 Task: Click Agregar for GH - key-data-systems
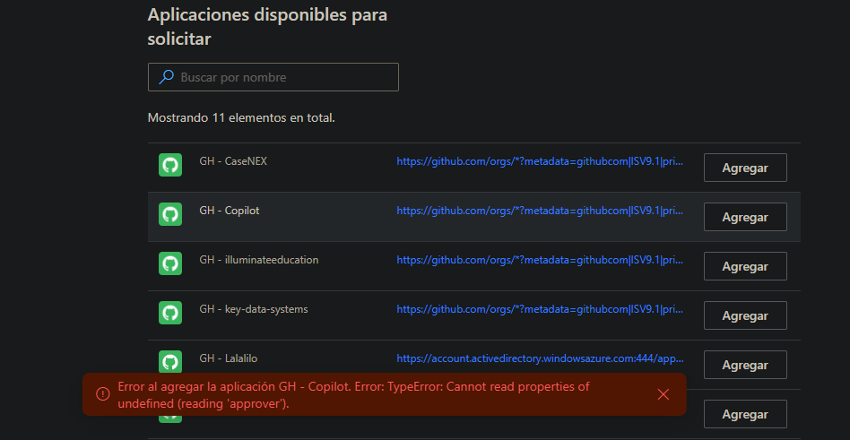pos(745,315)
